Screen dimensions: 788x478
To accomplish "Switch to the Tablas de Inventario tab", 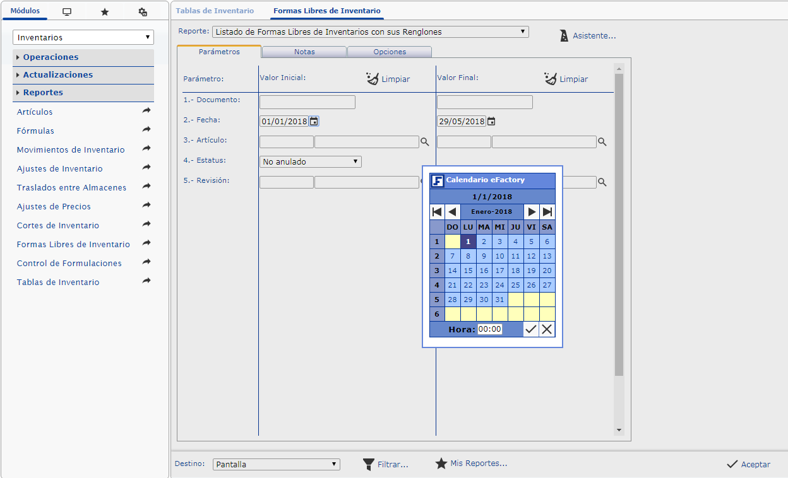I will pos(215,11).
